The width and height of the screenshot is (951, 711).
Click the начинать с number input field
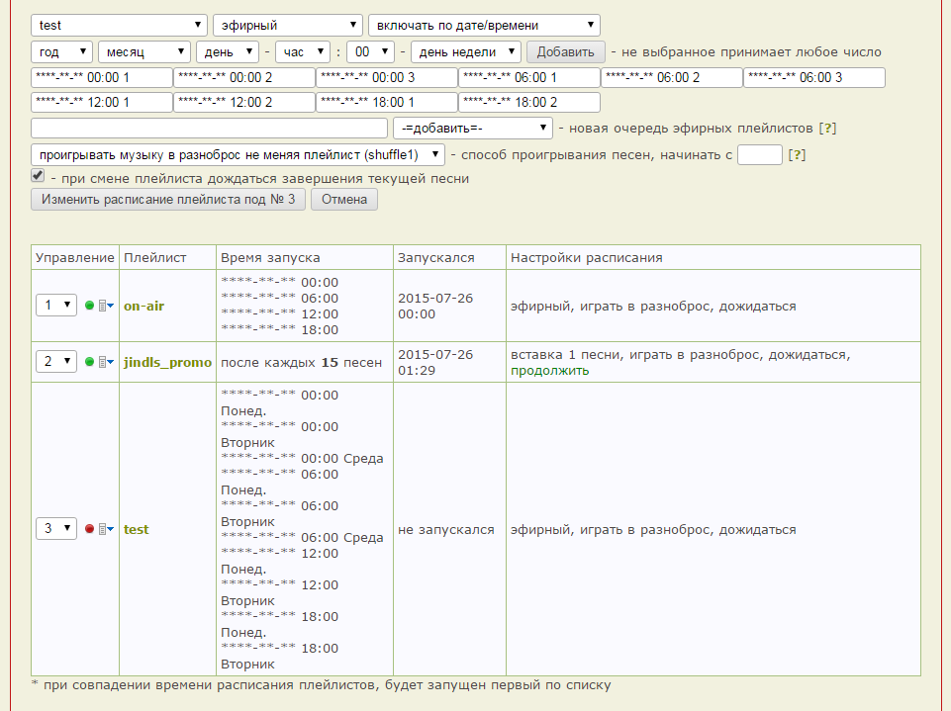pyautogui.click(x=760, y=154)
